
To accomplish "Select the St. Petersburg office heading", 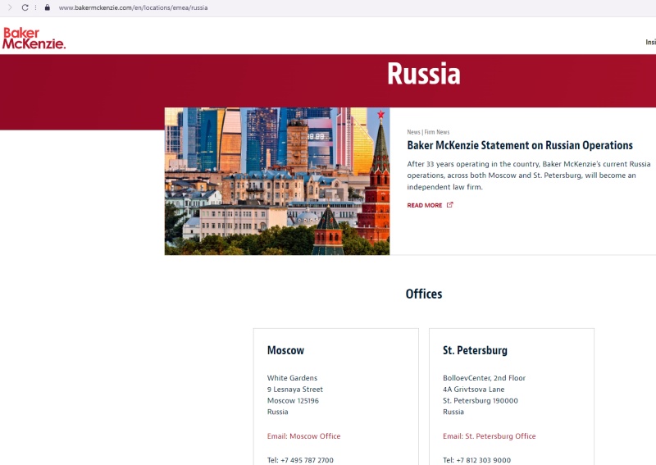I will (x=475, y=350).
